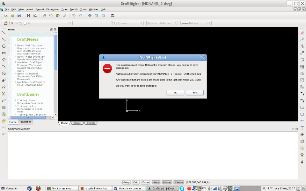Select the Circle draw tool
The height and width of the screenshot is (191, 306).
(4, 74)
